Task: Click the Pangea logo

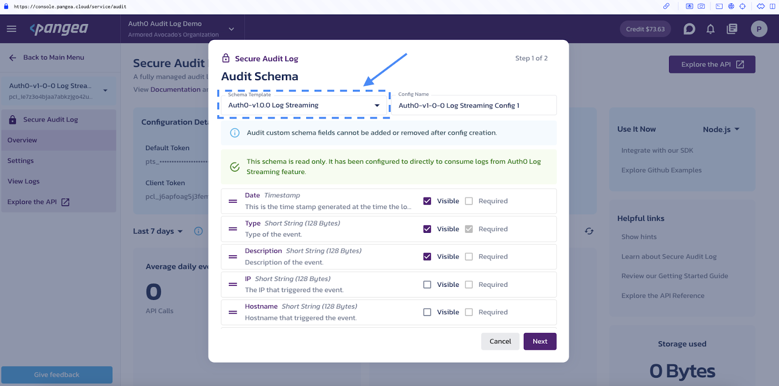Action: click(59, 29)
